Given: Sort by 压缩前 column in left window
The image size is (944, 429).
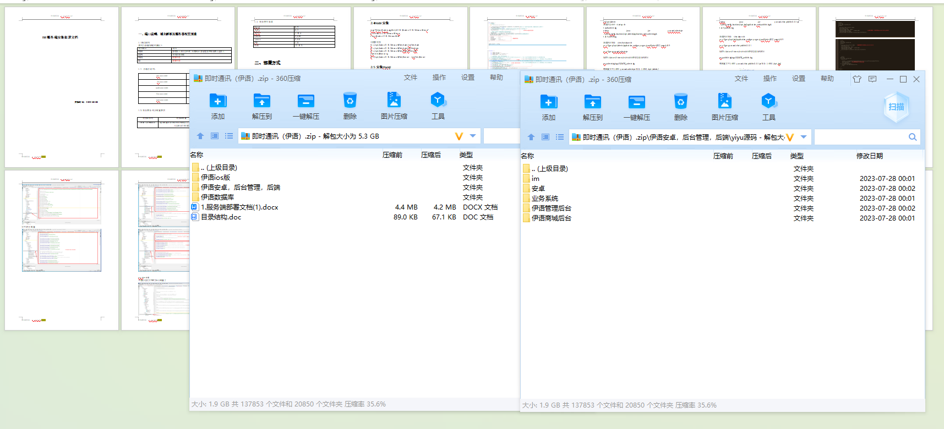Looking at the screenshot, I should (x=392, y=155).
